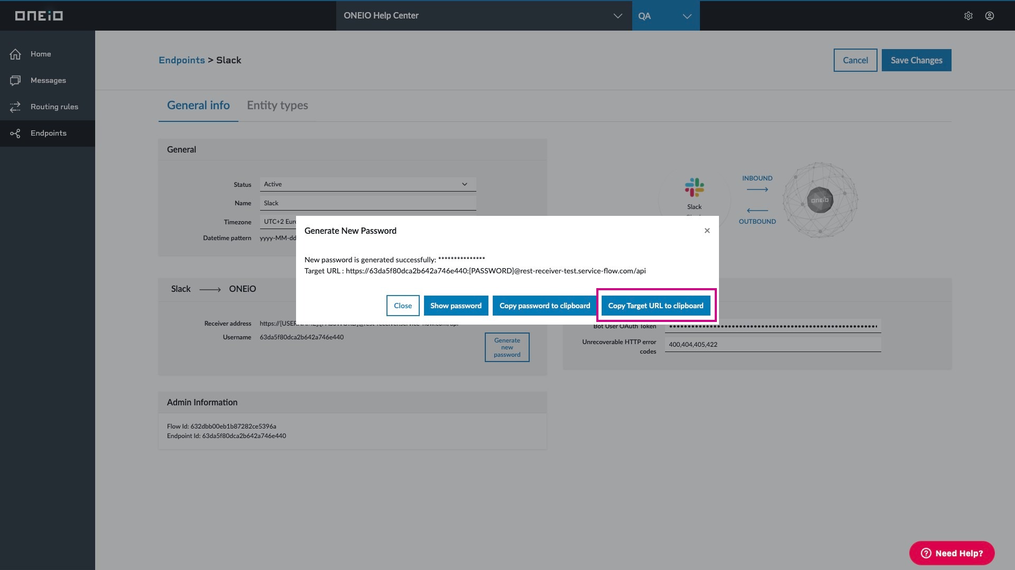Click Copy password to clipboard
Screen dimensions: 1015x570
pyautogui.click(x=545, y=306)
